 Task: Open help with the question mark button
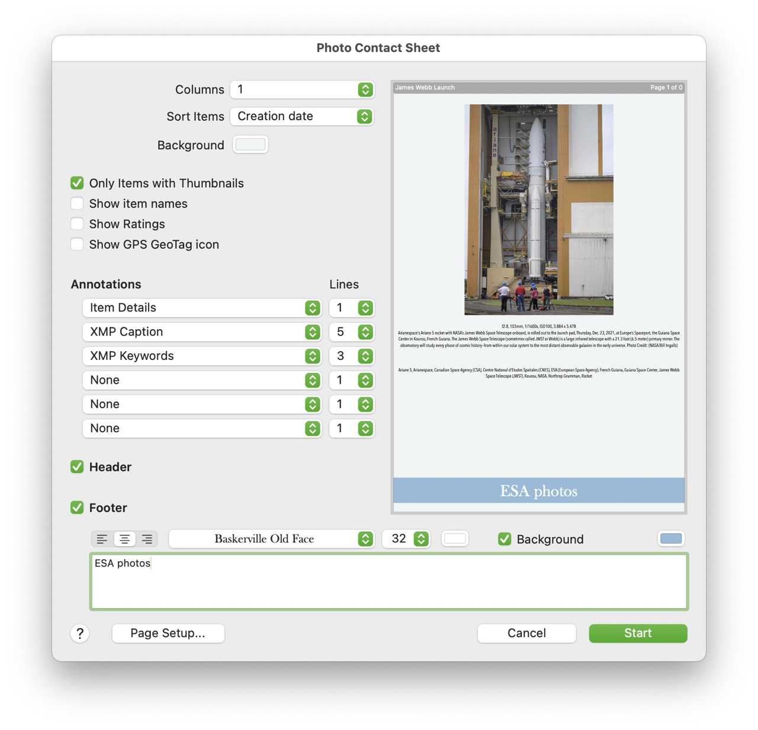80,633
